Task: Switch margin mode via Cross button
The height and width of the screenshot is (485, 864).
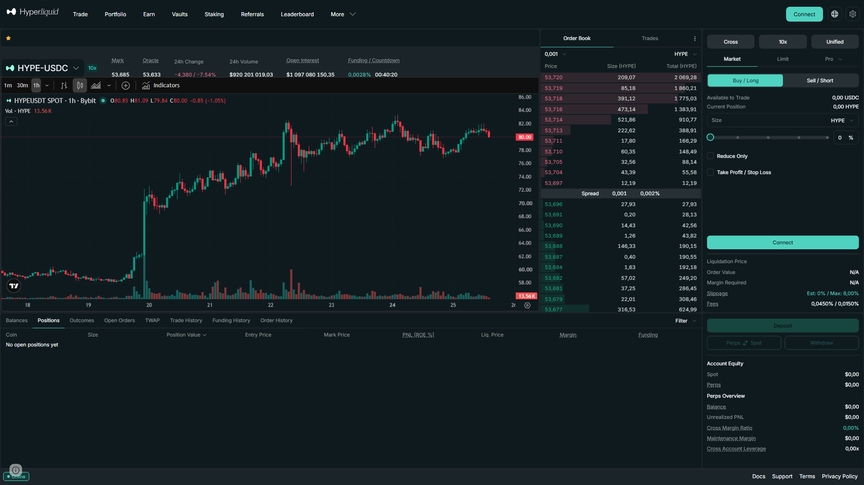Action: [x=731, y=42]
